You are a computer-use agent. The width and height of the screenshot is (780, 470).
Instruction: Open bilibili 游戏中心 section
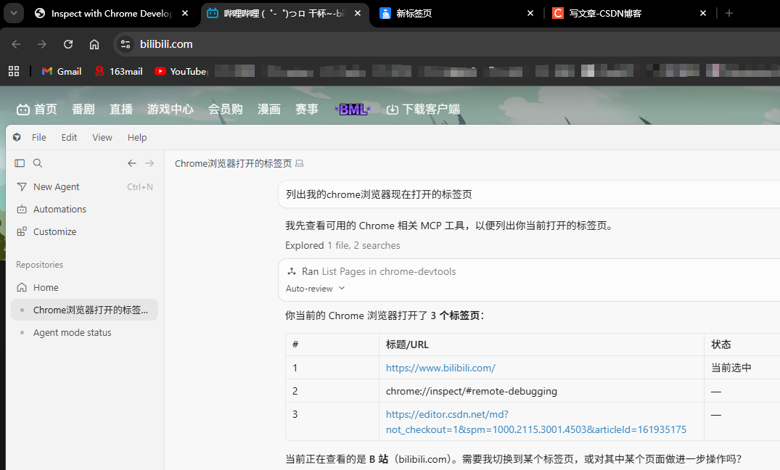tap(170, 110)
